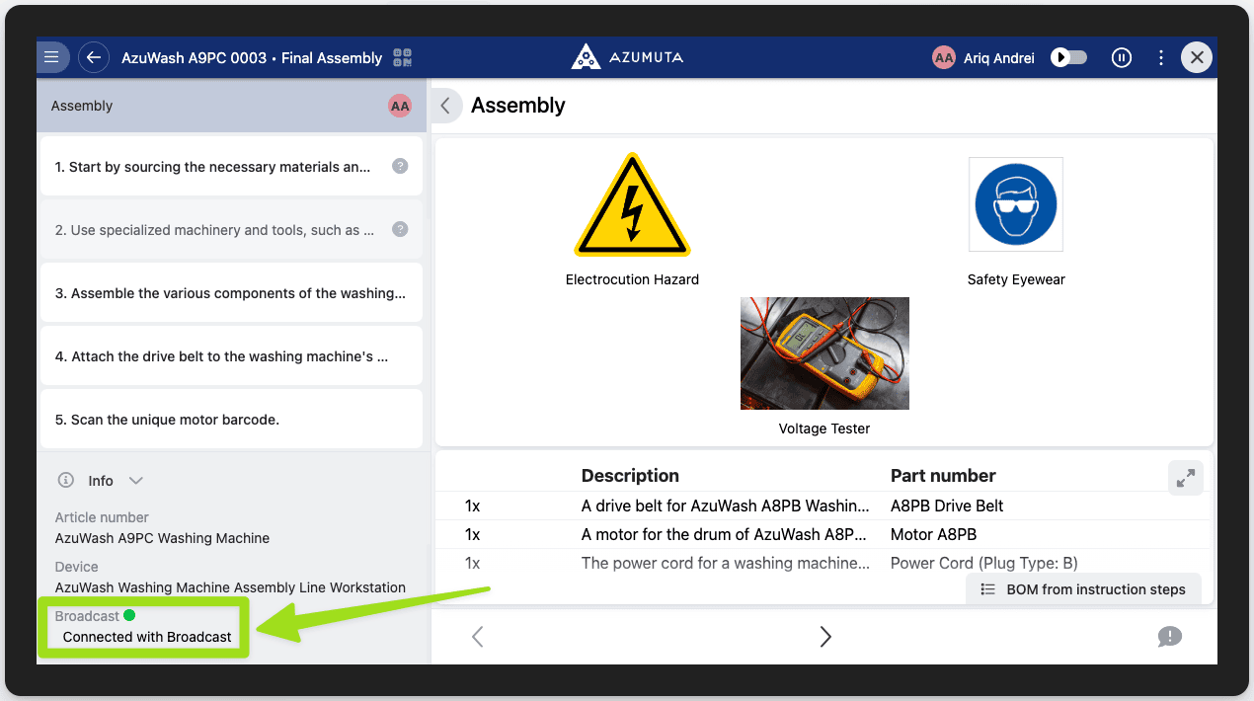Select step 4 Attach the drive belt

click(x=230, y=356)
